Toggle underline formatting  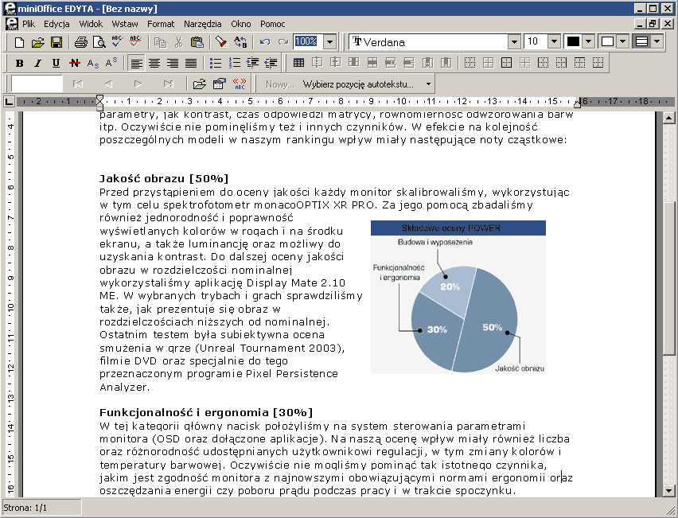(x=56, y=63)
